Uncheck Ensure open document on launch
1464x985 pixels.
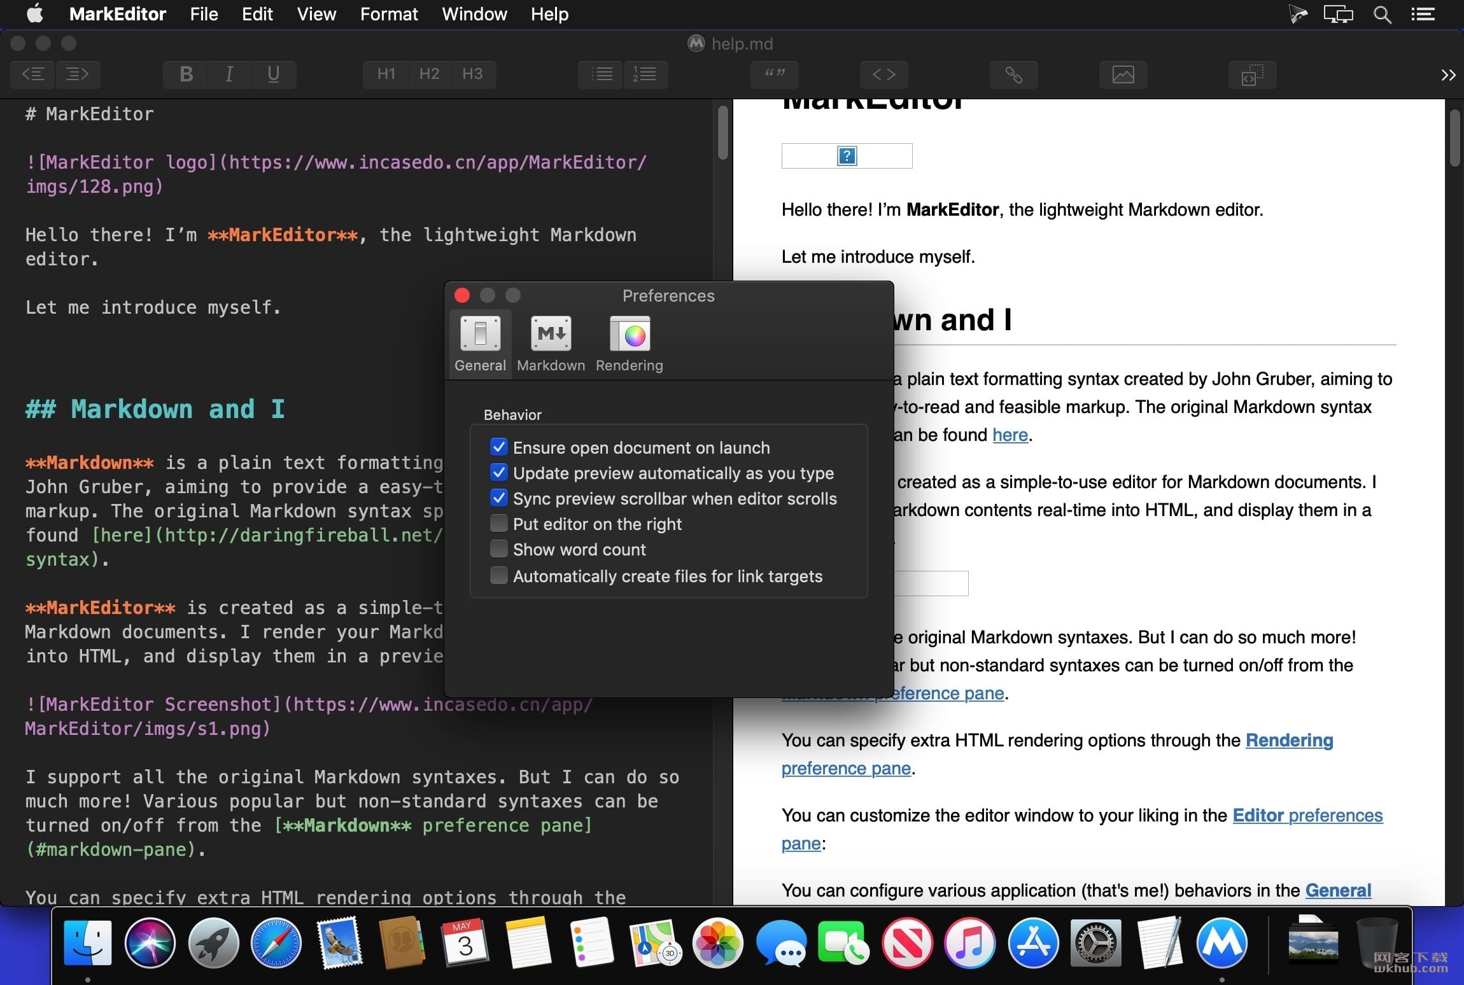pos(499,447)
